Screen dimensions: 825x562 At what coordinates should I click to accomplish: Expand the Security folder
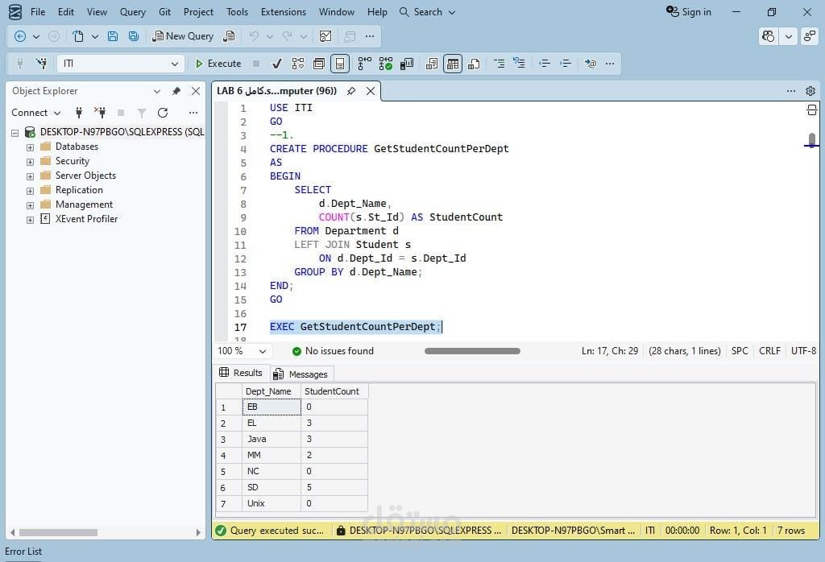[x=30, y=162]
